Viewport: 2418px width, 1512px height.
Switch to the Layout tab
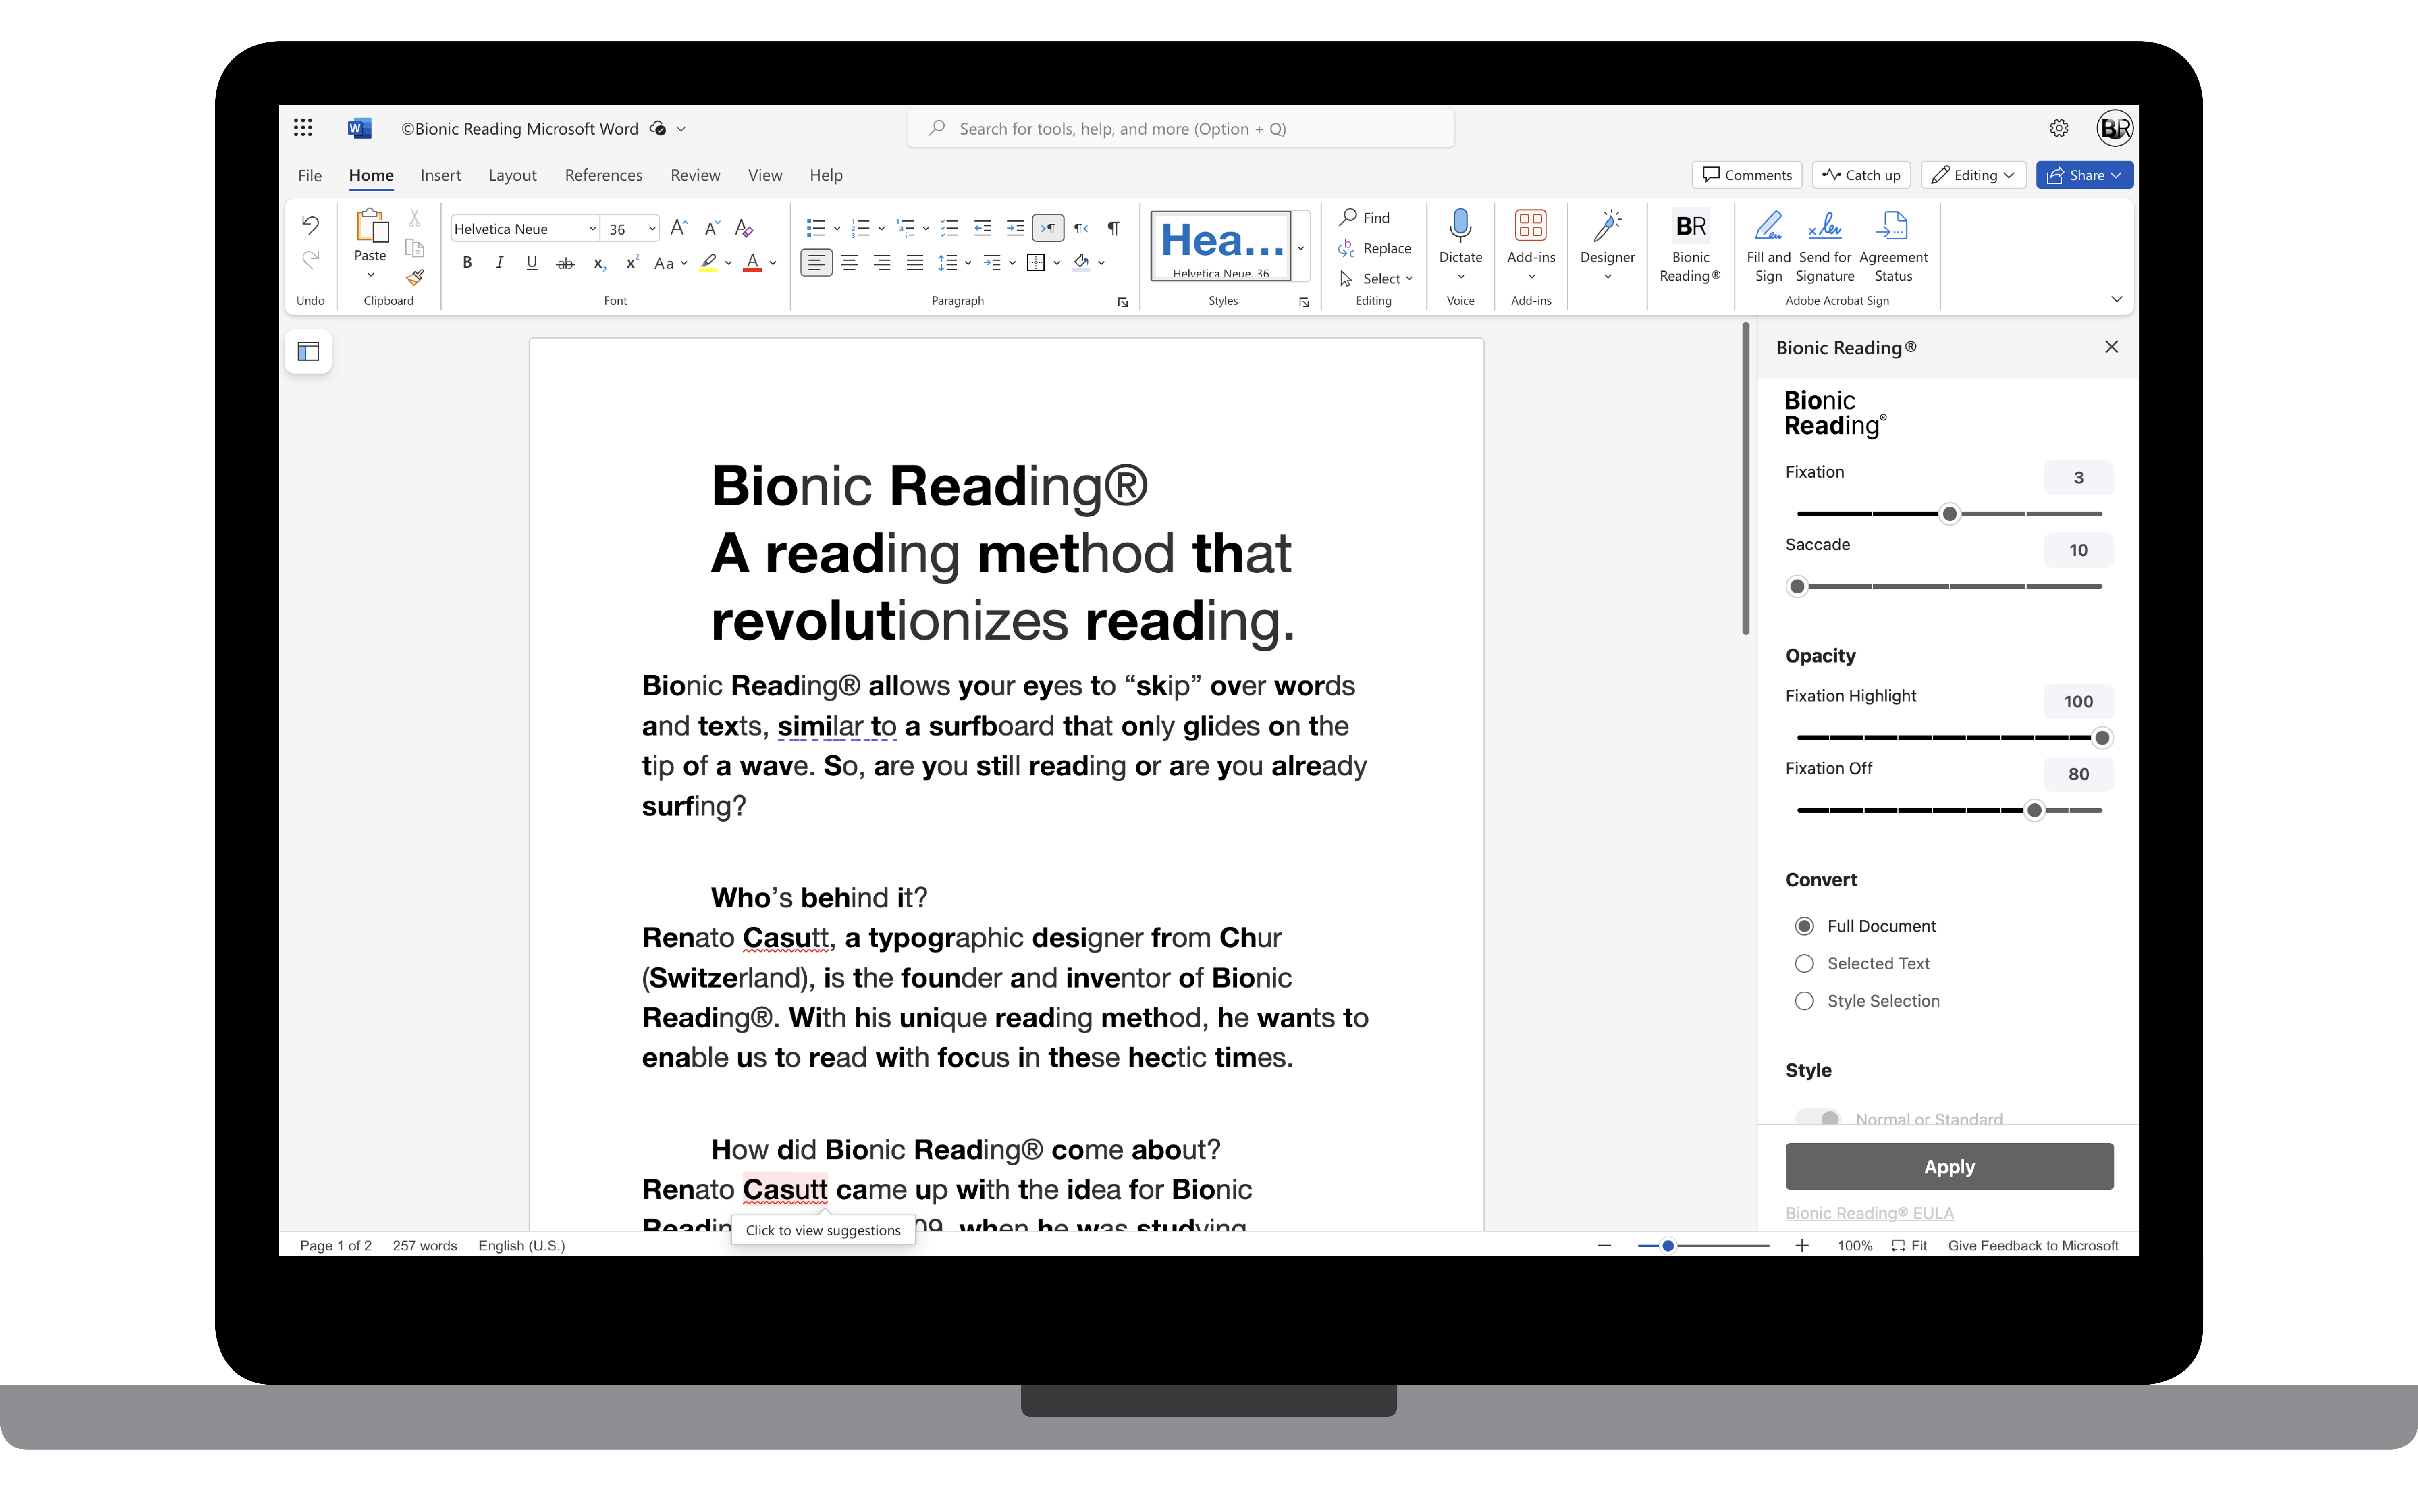coord(513,175)
